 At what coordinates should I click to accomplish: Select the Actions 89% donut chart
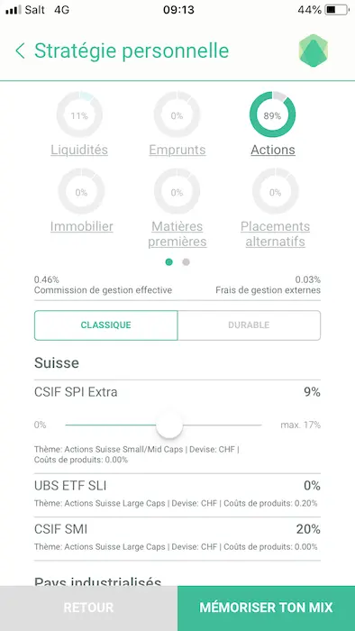(273, 114)
